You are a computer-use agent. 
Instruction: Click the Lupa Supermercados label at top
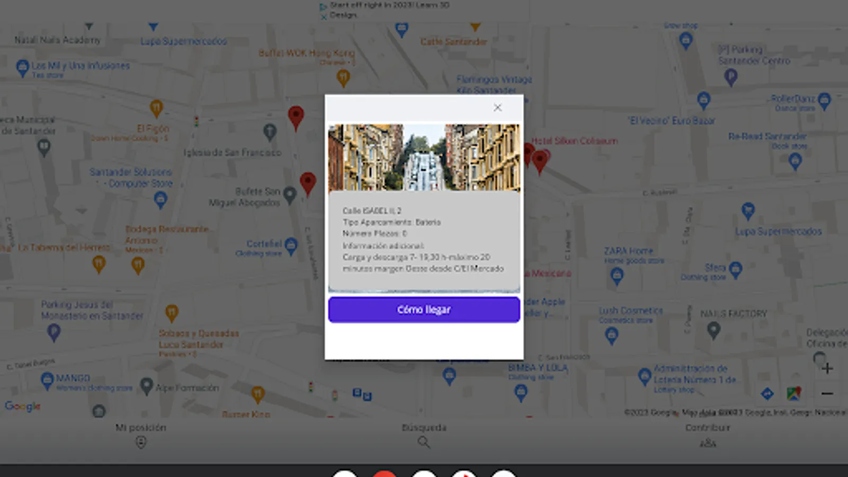(183, 41)
